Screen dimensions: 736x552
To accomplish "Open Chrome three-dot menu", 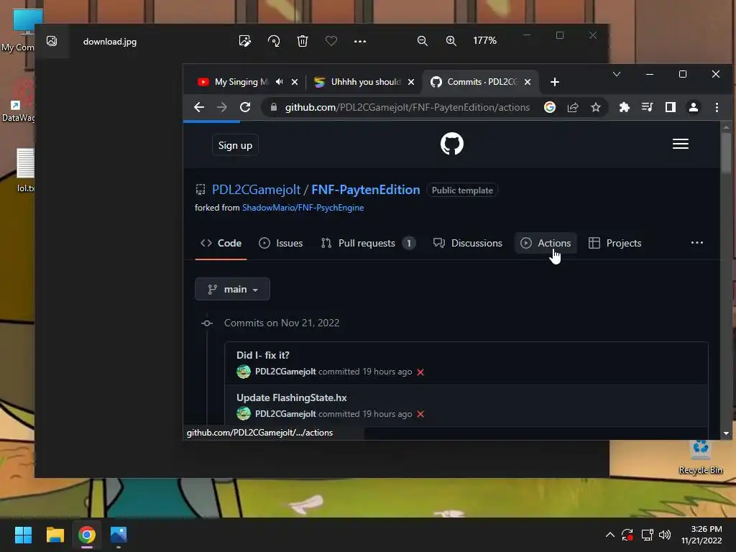I will pos(717,108).
